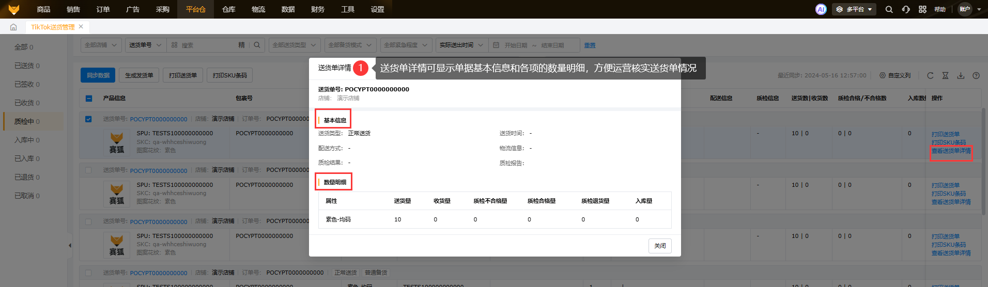Open the 物流 menu
This screenshot has width=988, height=287.
click(258, 9)
